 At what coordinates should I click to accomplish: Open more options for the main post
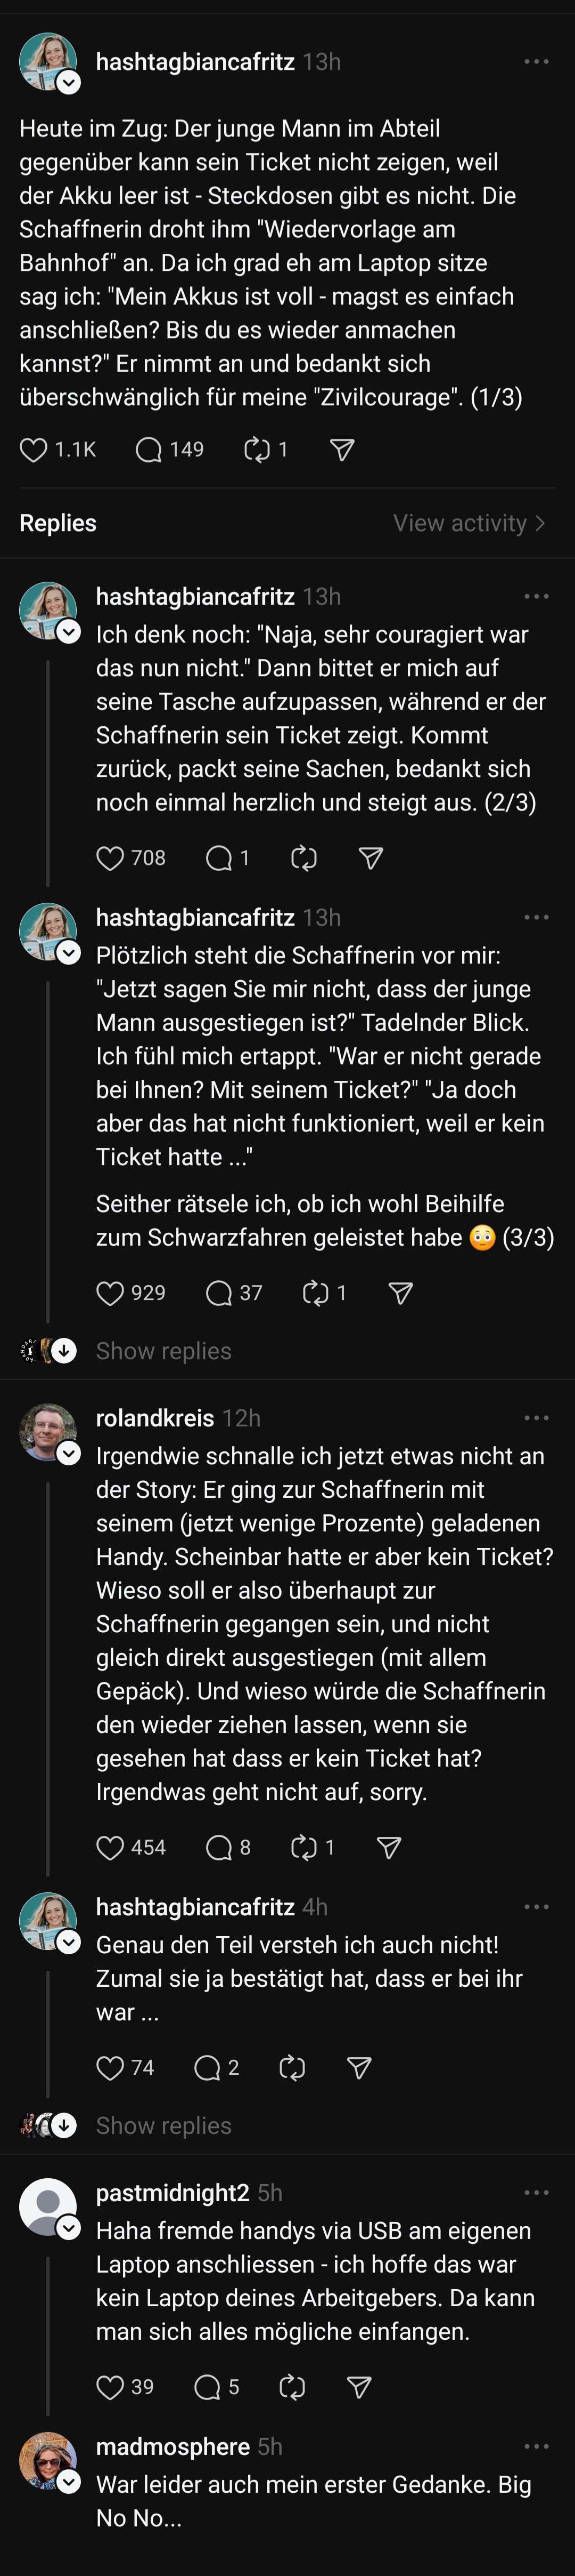[536, 62]
